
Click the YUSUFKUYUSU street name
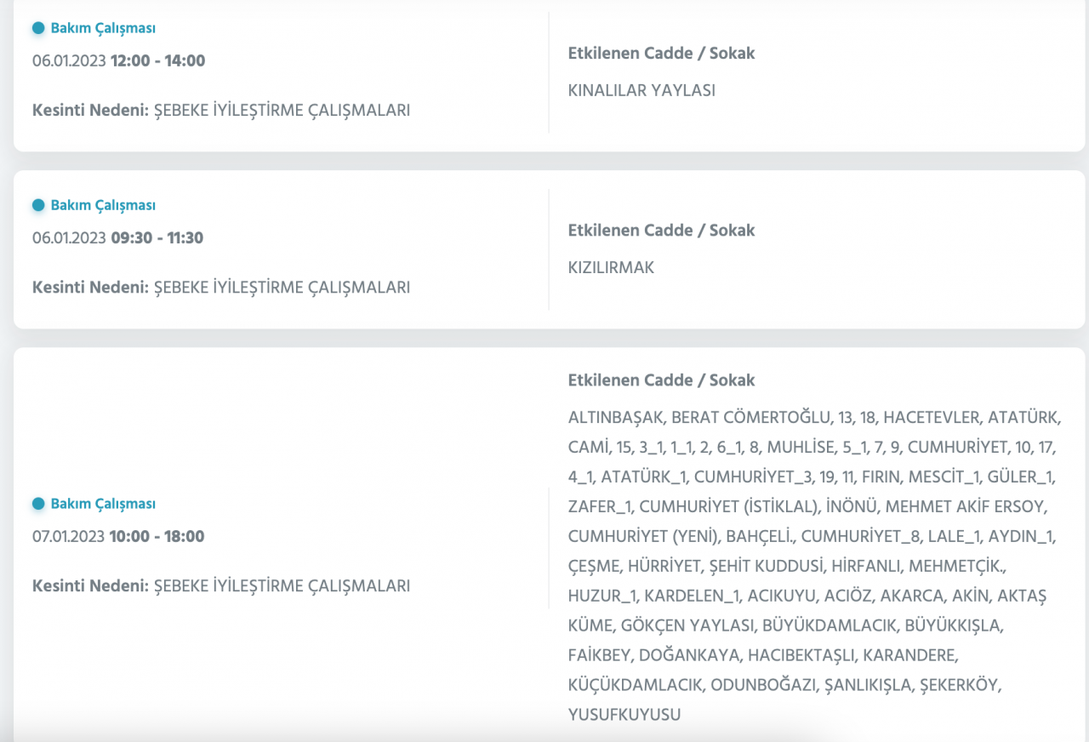click(x=624, y=715)
